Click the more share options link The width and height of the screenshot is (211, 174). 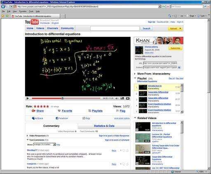click(x=122, y=118)
